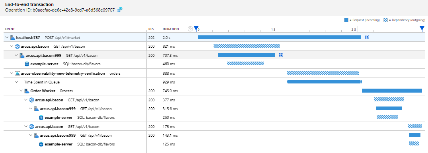
Task: Select the 143.1 ms arcus.api.bacon:999 row
Action: pyautogui.click(x=214, y=135)
